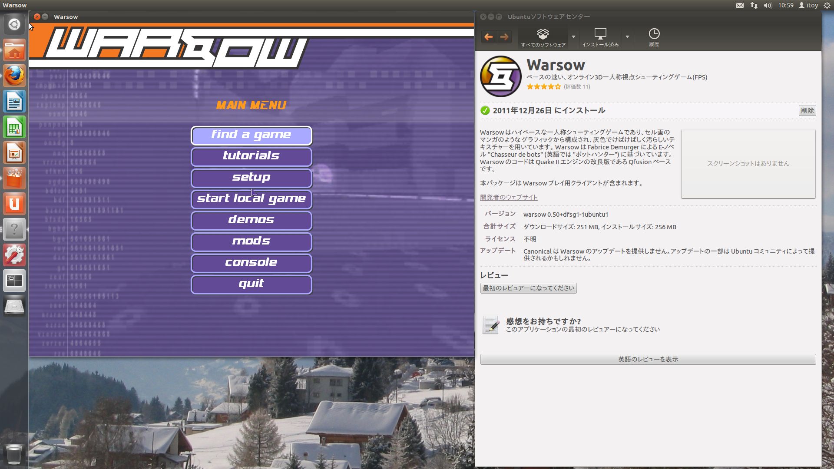834x469 pixels.
Task: Select 'find a game' in Warsow menu
Action: pos(251,135)
